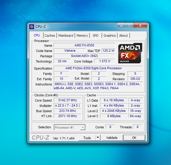The image size is (171, 165).
Task: Click the Technology value 32 nm
Action: coord(62,61)
